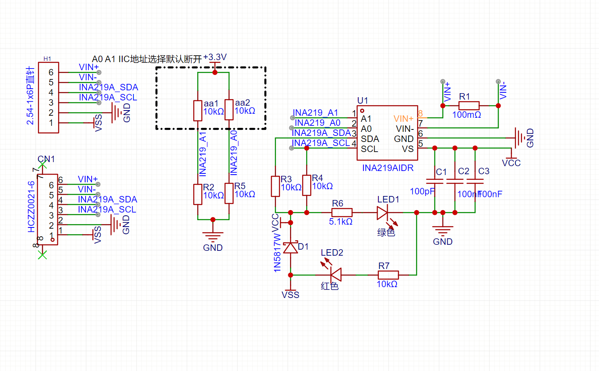Viewport: 599px width, 371px height.
Task: Select the H1 pin header connector symbol
Action: [48, 97]
